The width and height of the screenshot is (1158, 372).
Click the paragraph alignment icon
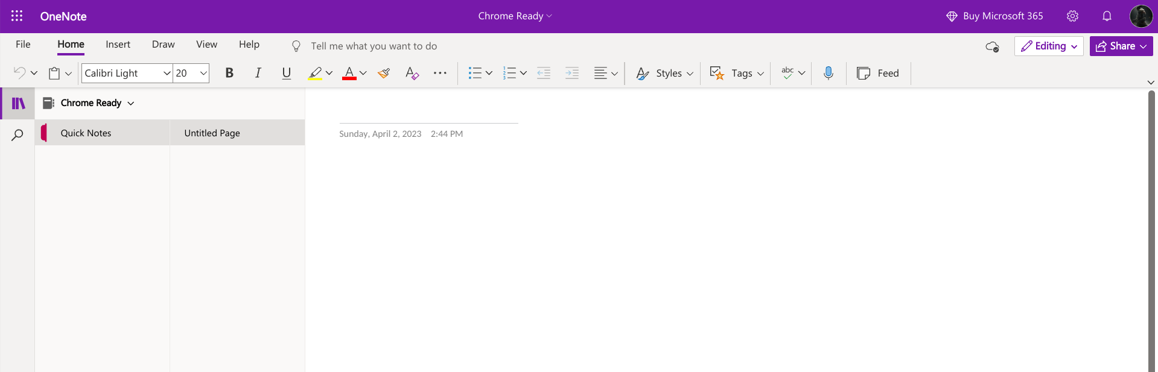click(x=600, y=73)
